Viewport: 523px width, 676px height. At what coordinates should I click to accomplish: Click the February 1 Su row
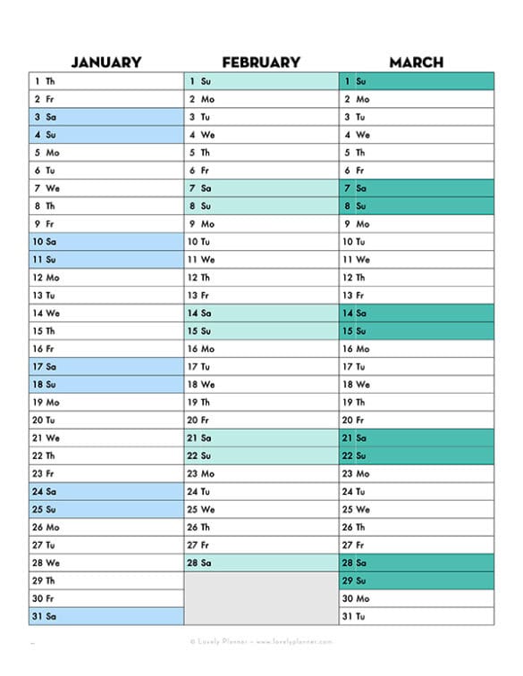[x=261, y=81]
